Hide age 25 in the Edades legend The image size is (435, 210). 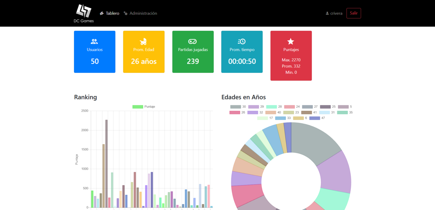click(328, 107)
